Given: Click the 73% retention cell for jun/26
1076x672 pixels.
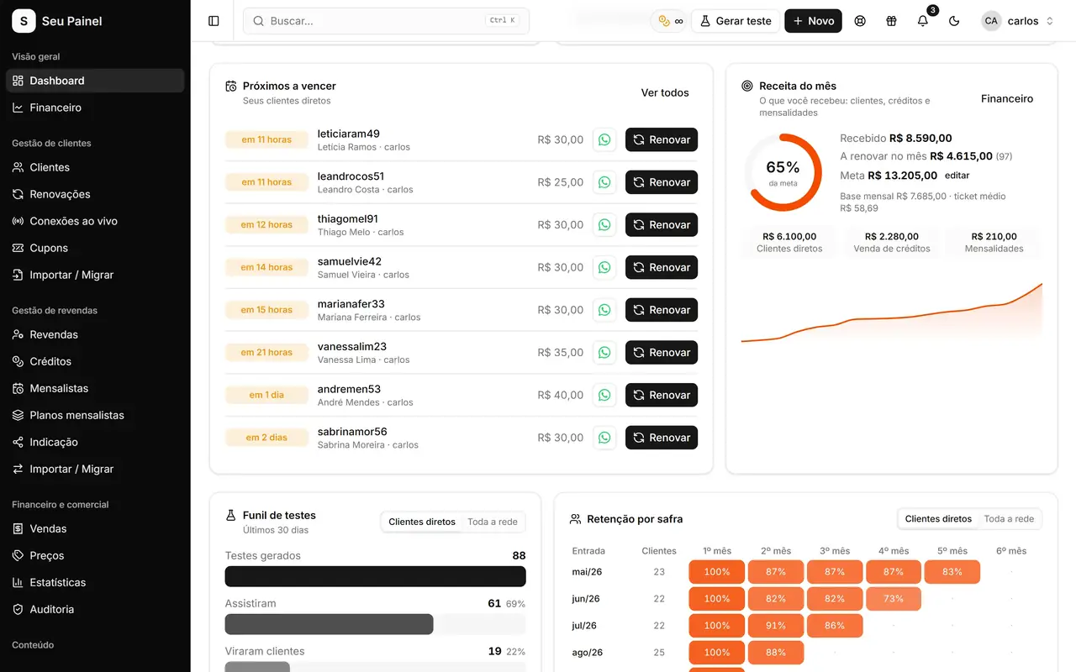Looking at the screenshot, I should coord(894,599).
